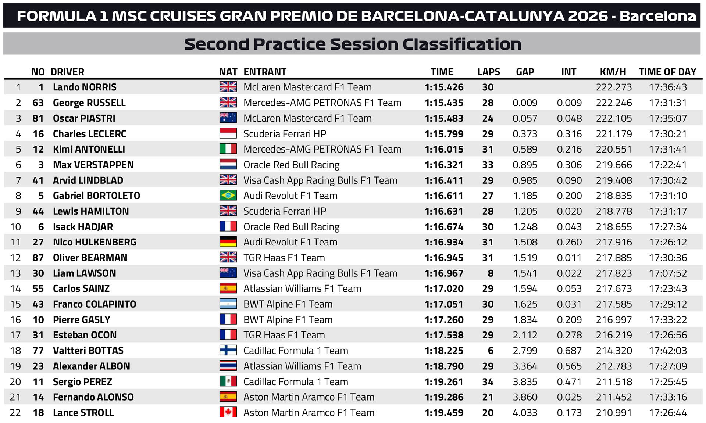Click the Argentine flag next to Franco Colapinto

[x=228, y=304]
